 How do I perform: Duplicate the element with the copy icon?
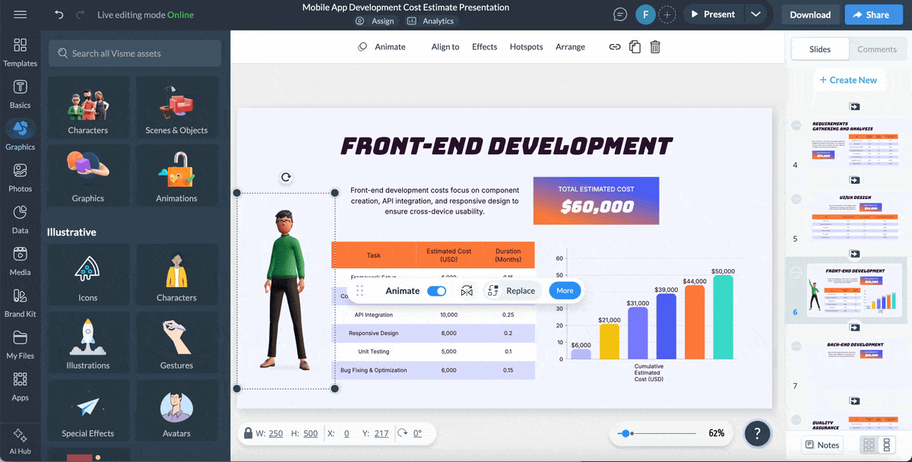click(x=635, y=46)
